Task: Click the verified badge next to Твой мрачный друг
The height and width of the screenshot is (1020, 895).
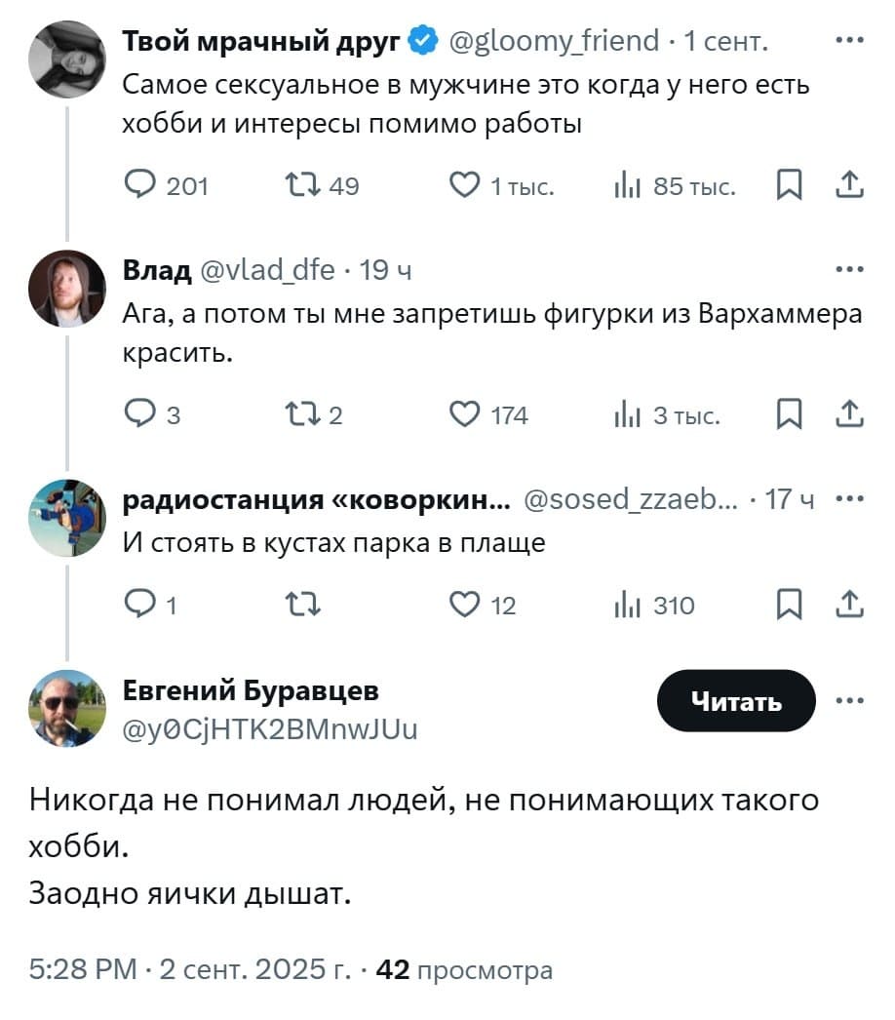Action: coord(420,41)
